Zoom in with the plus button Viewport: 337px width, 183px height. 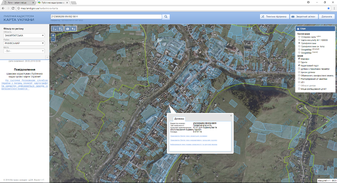(53, 35)
